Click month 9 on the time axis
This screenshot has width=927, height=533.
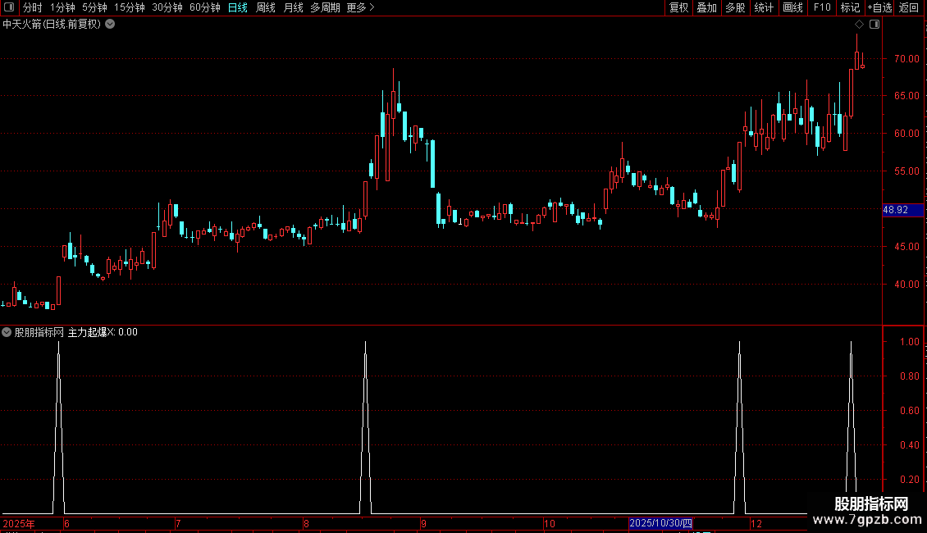pos(423,523)
